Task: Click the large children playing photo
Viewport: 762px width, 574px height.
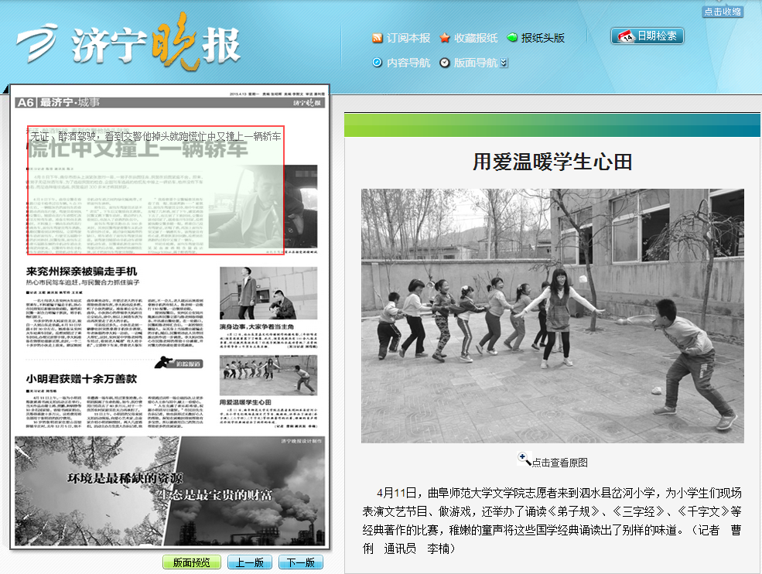Action: click(552, 316)
